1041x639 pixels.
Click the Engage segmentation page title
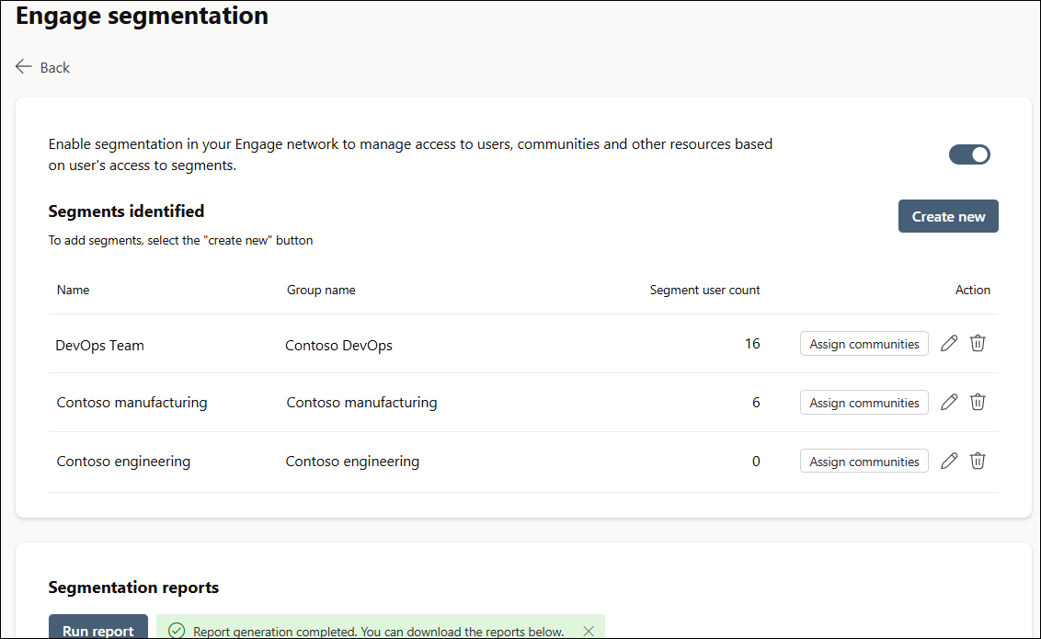pyautogui.click(x=142, y=16)
